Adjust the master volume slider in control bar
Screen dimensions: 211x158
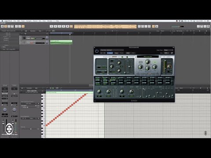pyautogui.click(x=178, y=26)
